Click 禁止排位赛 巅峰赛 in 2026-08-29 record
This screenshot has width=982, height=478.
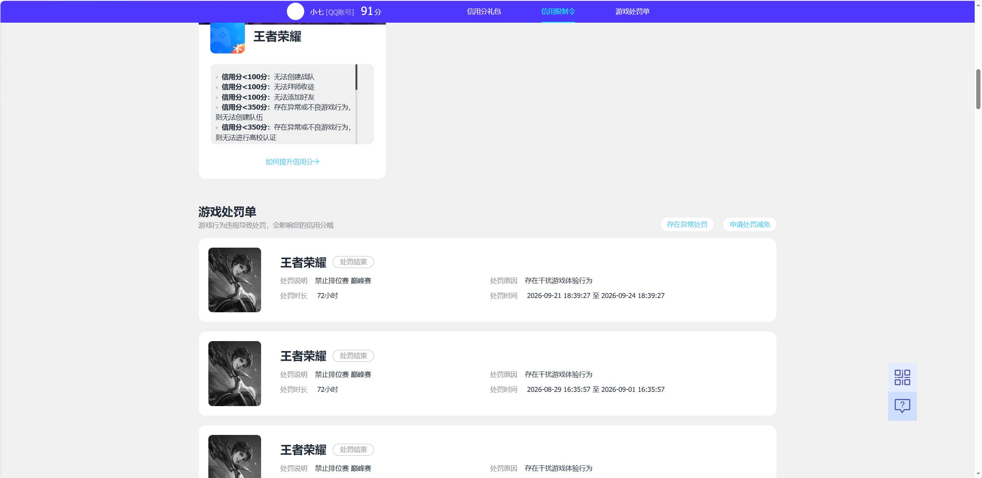click(343, 375)
